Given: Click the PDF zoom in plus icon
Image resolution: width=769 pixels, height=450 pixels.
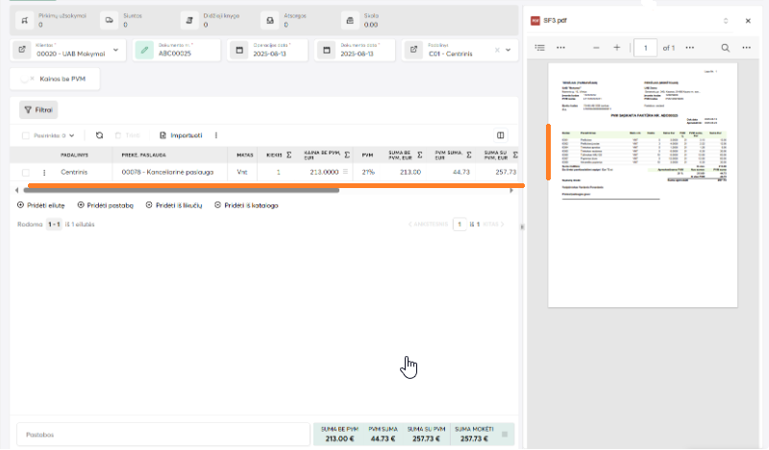Looking at the screenshot, I should (x=616, y=47).
